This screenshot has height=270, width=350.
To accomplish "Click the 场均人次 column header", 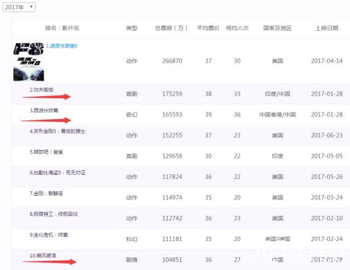I will (x=237, y=28).
